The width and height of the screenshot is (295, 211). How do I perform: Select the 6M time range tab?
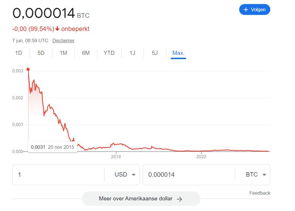(86, 53)
